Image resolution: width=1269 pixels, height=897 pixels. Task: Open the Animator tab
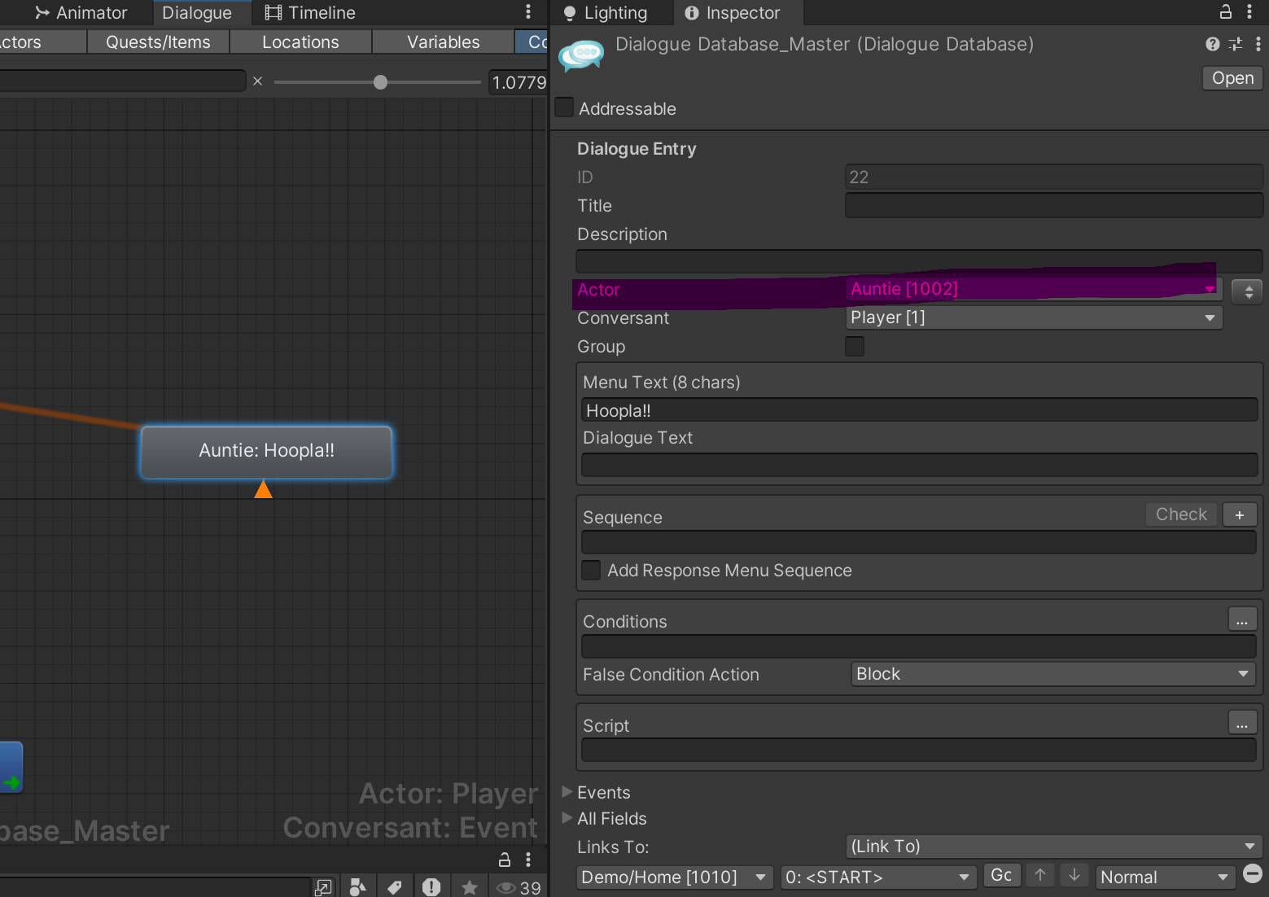tap(81, 12)
